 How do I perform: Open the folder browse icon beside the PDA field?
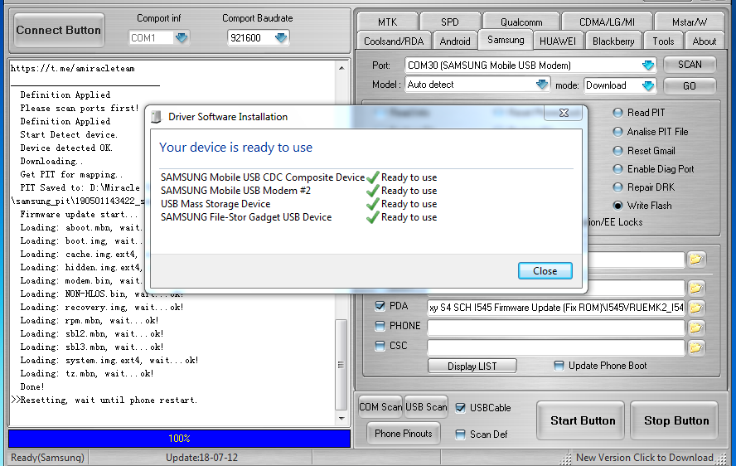coord(696,308)
